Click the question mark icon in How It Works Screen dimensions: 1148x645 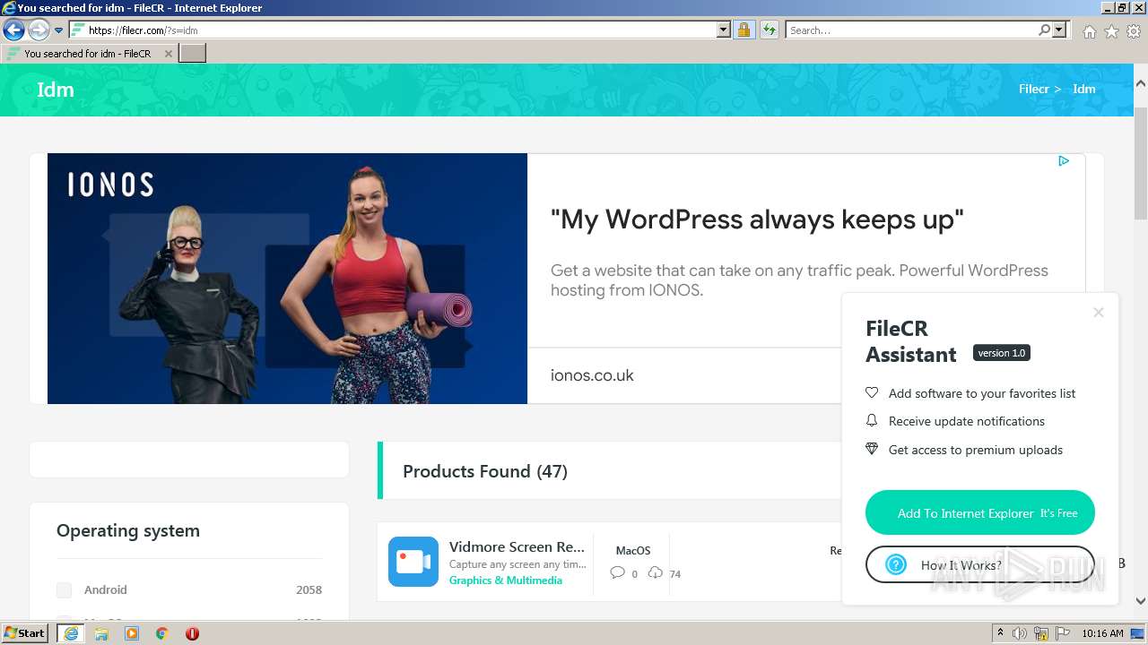pos(896,564)
